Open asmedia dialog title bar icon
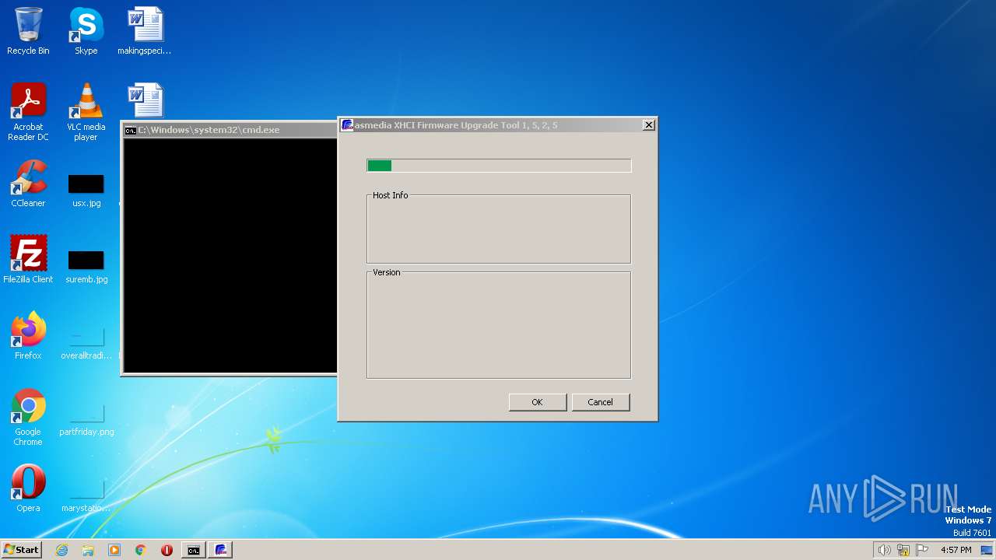 347,125
